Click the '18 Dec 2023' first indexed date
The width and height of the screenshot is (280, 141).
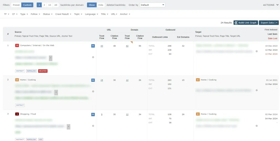point(271,46)
